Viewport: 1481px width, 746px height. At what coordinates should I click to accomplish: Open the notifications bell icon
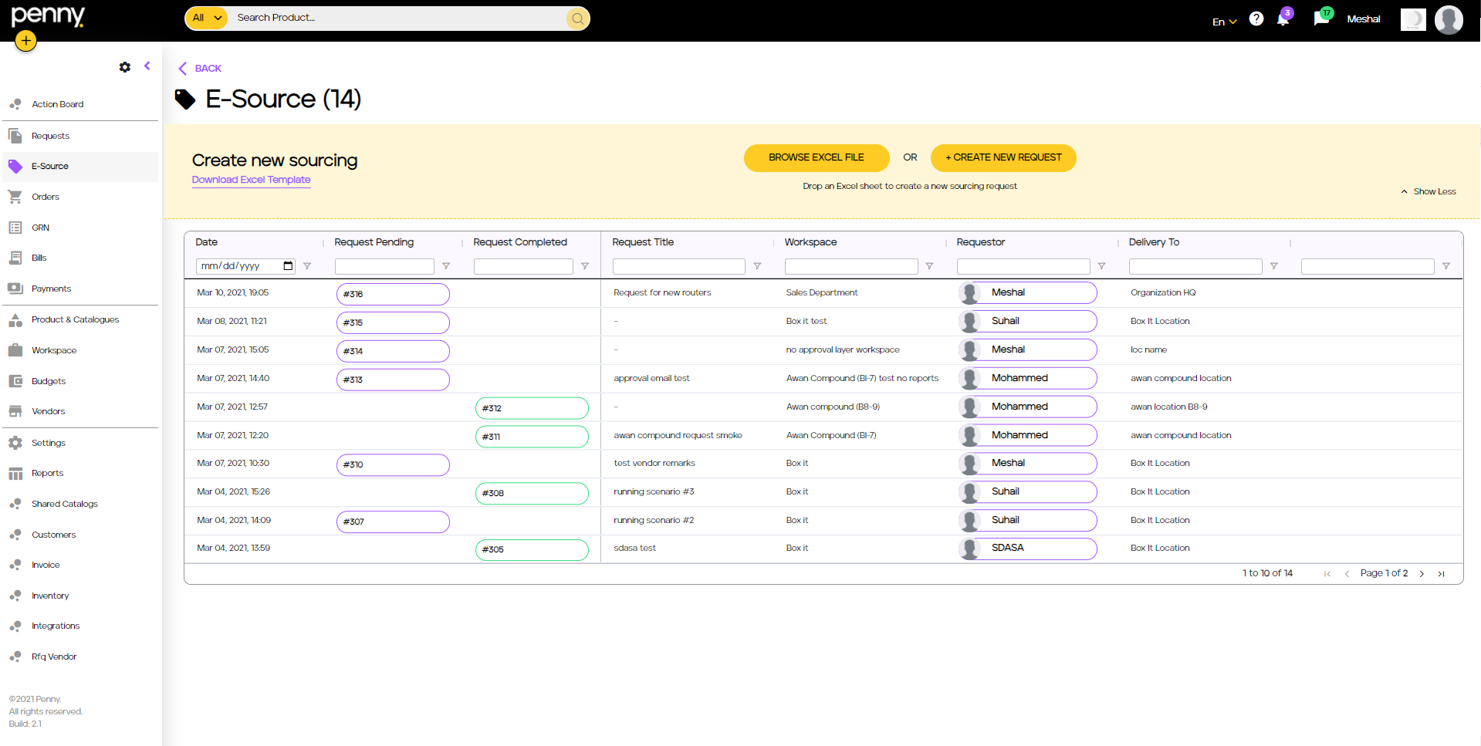(x=1283, y=19)
